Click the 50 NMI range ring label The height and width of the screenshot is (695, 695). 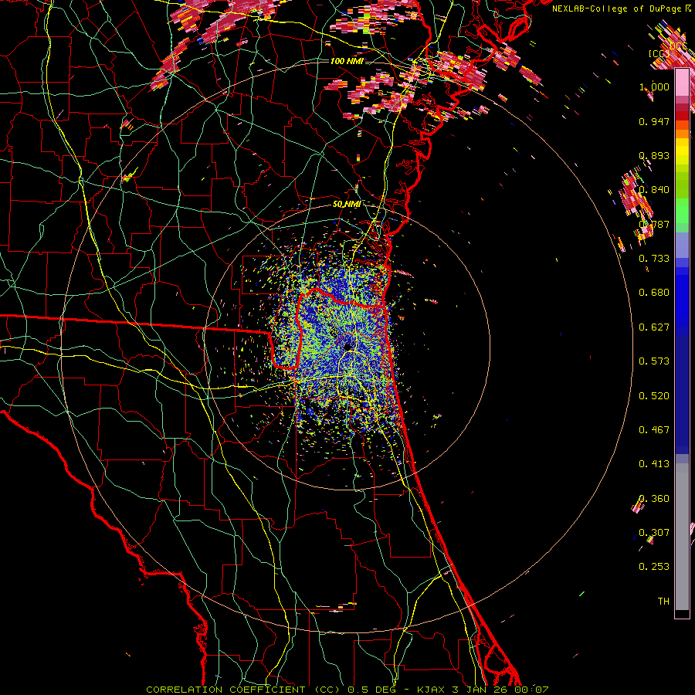pyautogui.click(x=346, y=204)
